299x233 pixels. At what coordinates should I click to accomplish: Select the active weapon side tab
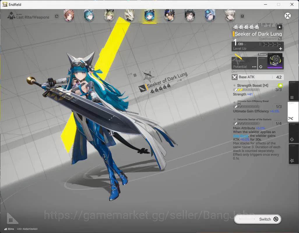pyautogui.click(x=293, y=112)
